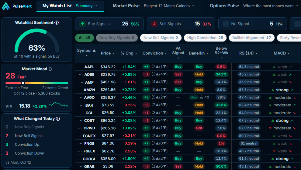The width and height of the screenshot is (301, 170).
Task: Open the CRWD row options dots
Action: point(80,128)
